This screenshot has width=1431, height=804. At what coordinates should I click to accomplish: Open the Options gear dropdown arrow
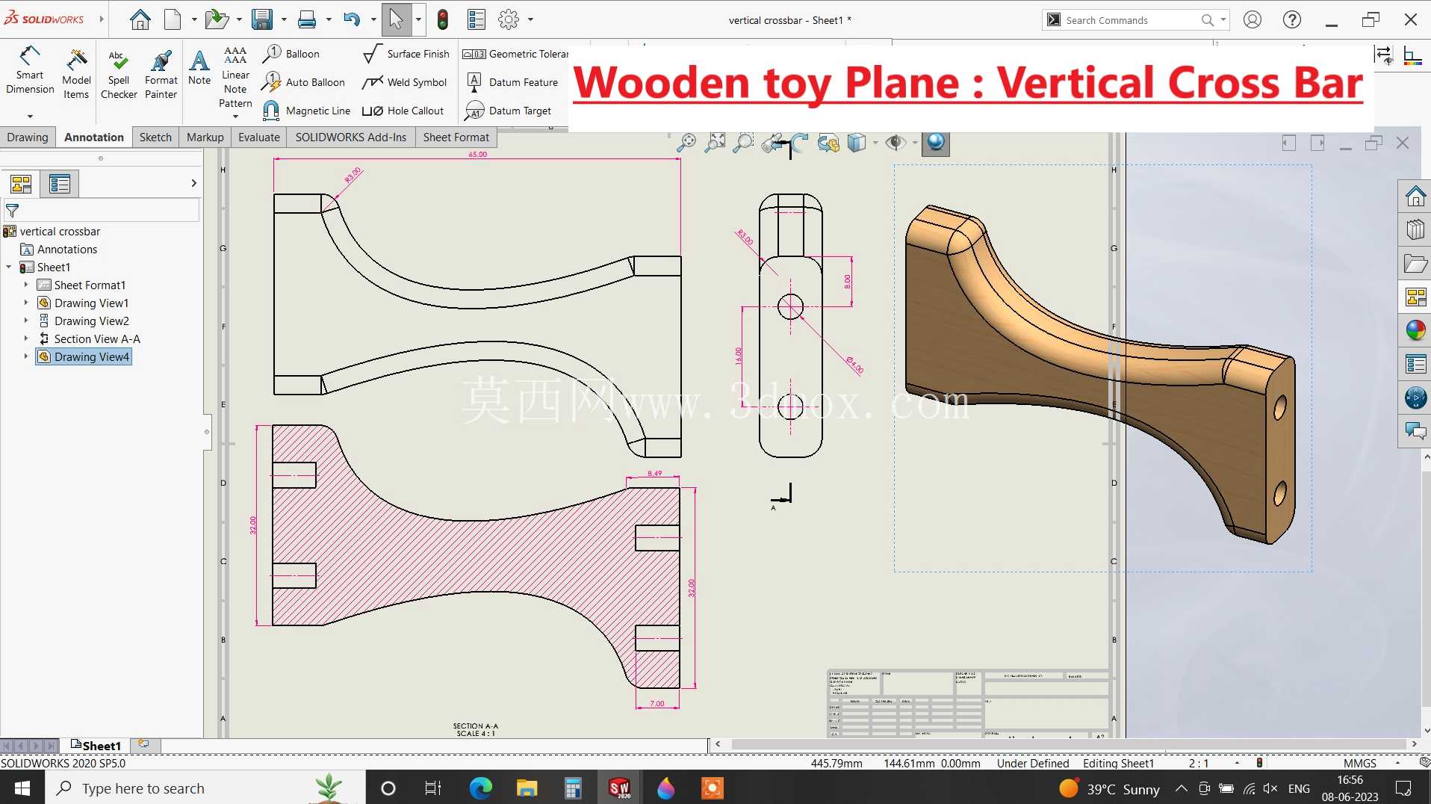tap(530, 19)
